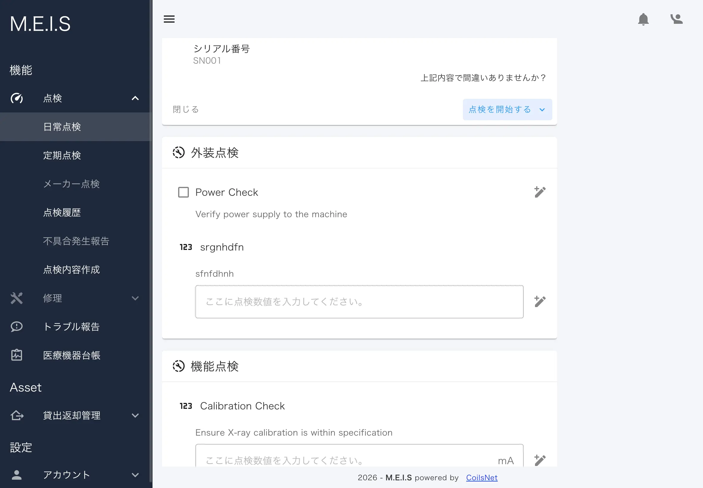This screenshot has height=488, width=703.
Task: Click the 外装点検 section header icon
Action: tap(178, 153)
